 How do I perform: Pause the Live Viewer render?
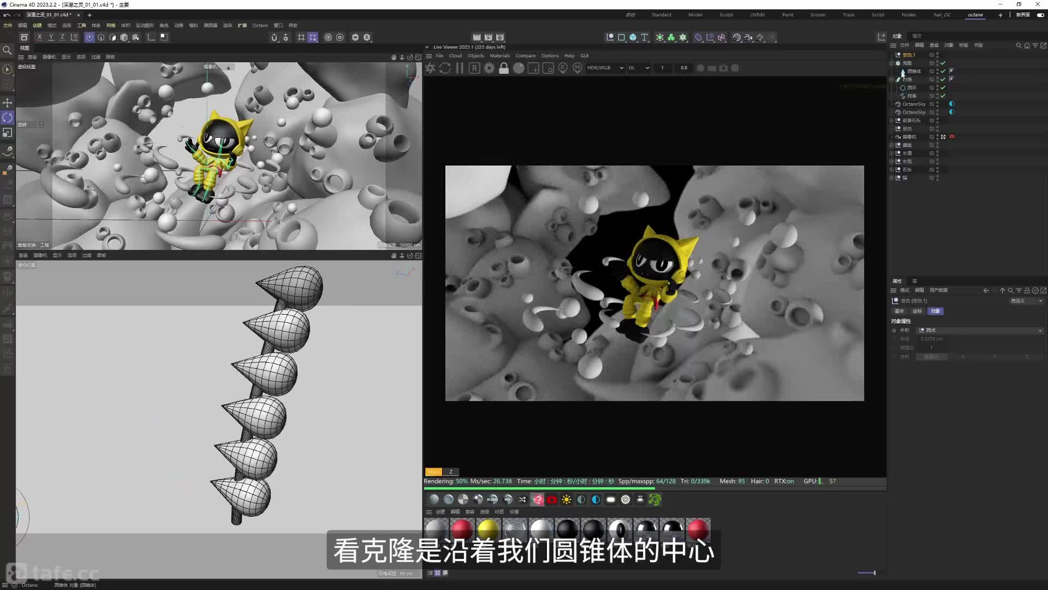click(460, 68)
